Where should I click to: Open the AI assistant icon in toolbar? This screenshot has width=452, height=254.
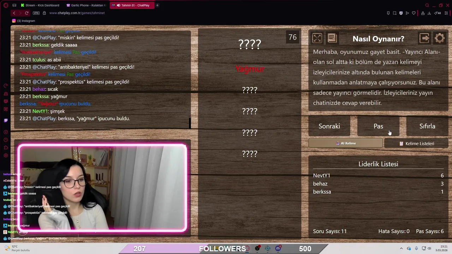click(438, 13)
